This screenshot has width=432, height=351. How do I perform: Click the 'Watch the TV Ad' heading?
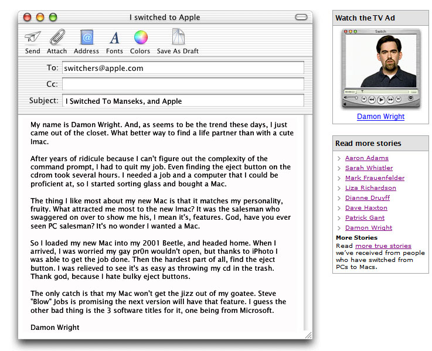365,18
